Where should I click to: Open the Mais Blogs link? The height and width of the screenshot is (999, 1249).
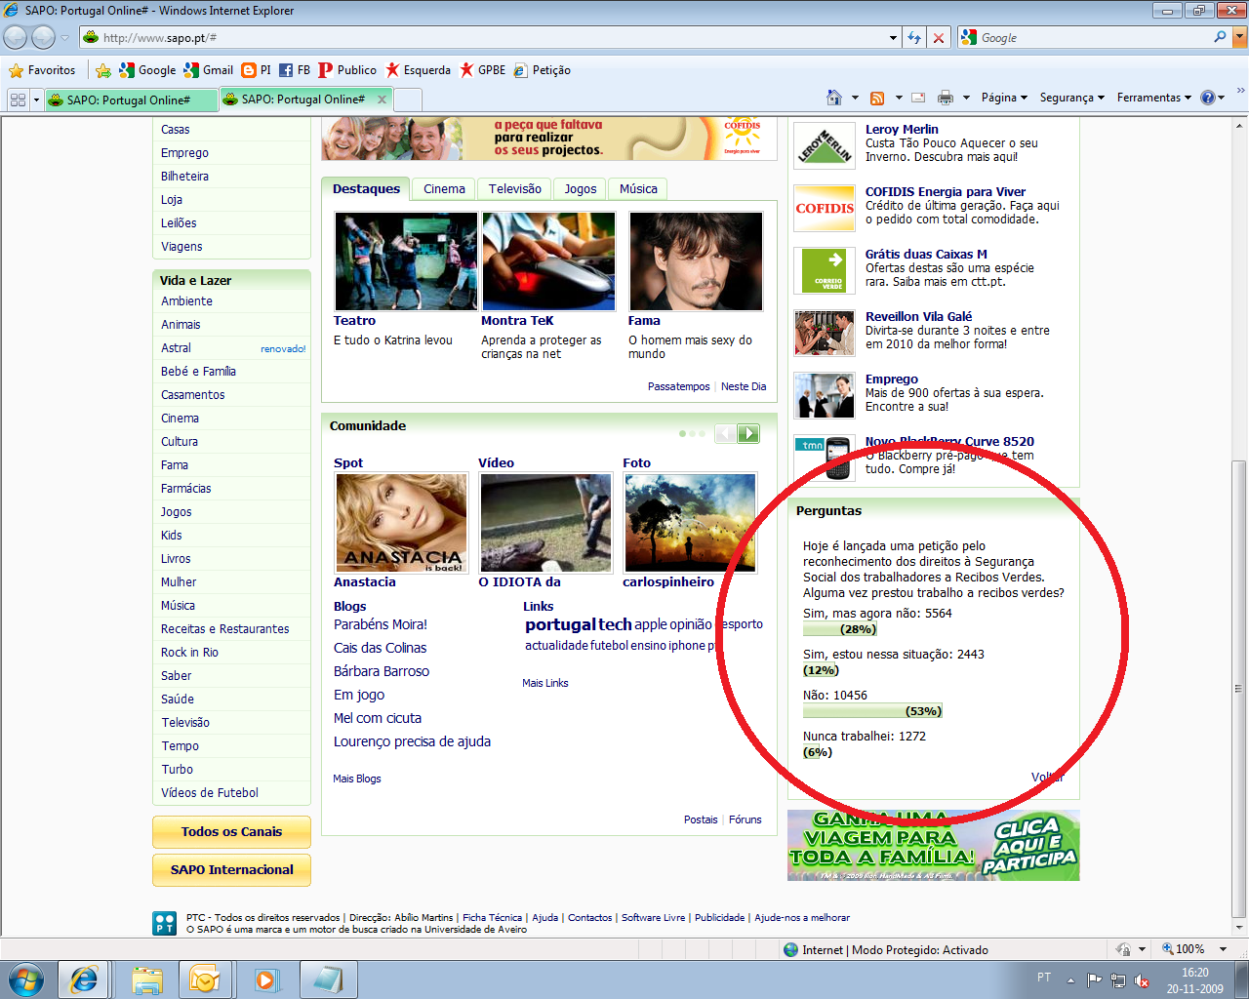pyautogui.click(x=357, y=779)
